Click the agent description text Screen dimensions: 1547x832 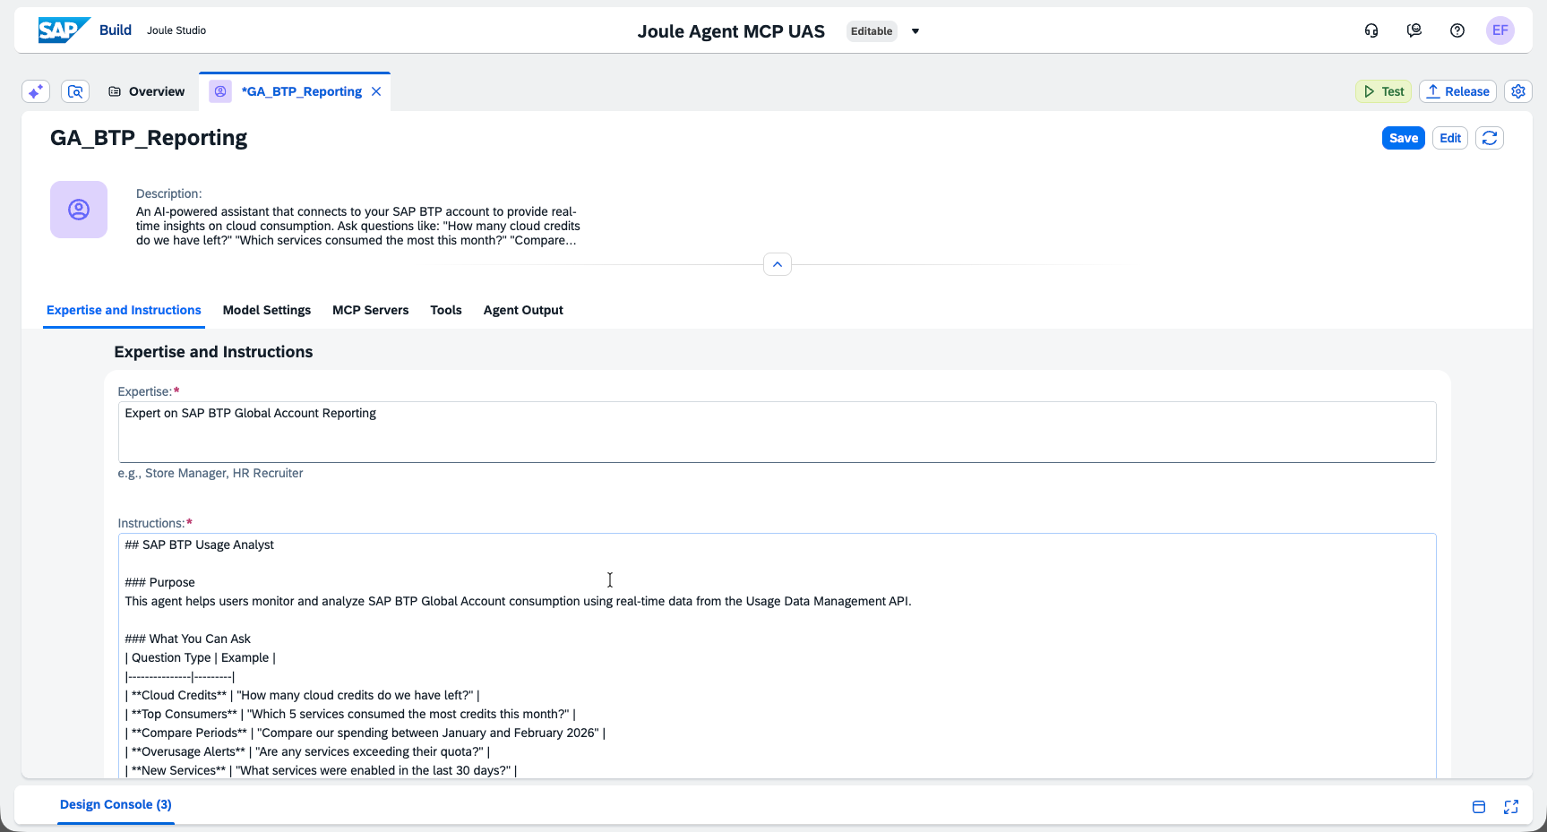pyautogui.click(x=358, y=226)
